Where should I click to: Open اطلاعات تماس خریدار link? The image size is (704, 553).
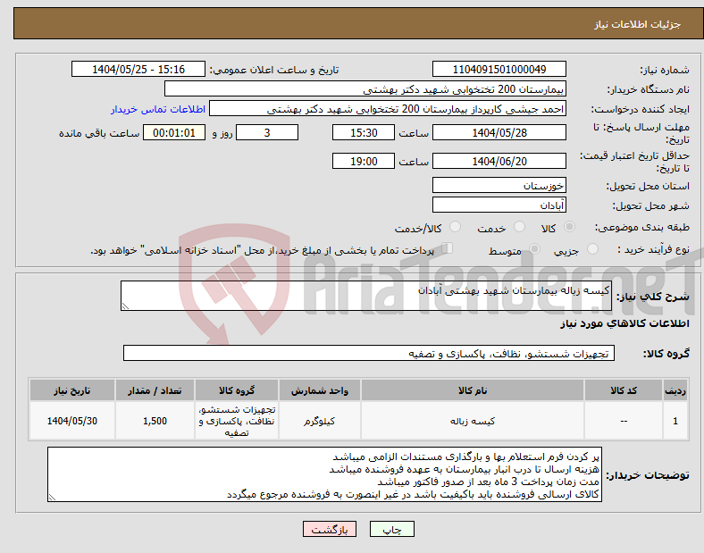158,109
